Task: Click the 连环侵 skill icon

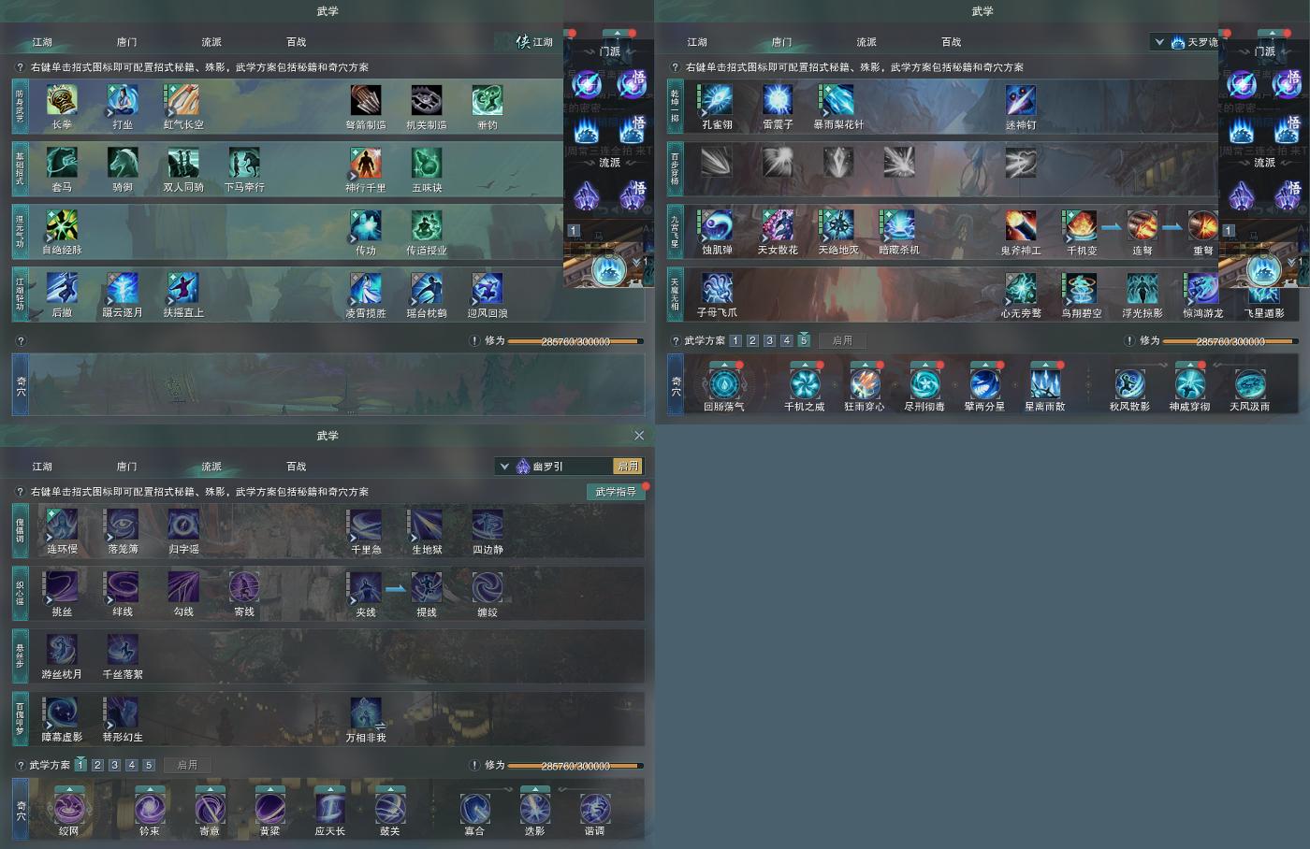Action: 62,525
